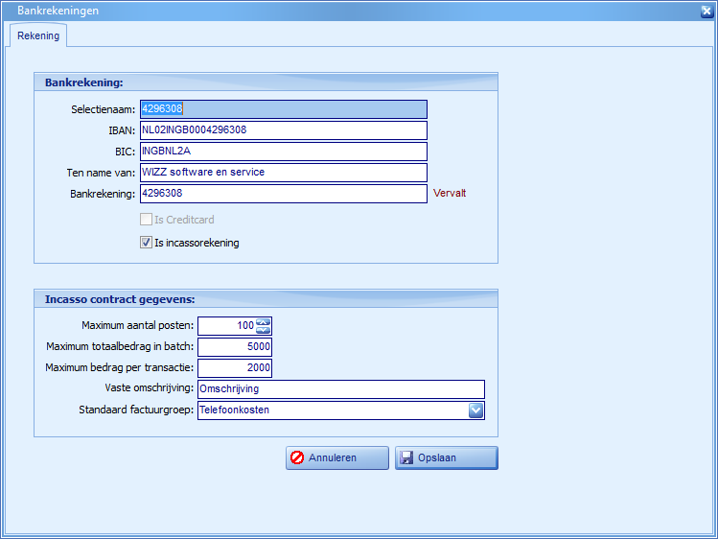Close the Bankrekeningen window
Image resolution: width=718 pixels, height=539 pixels.
point(706,10)
